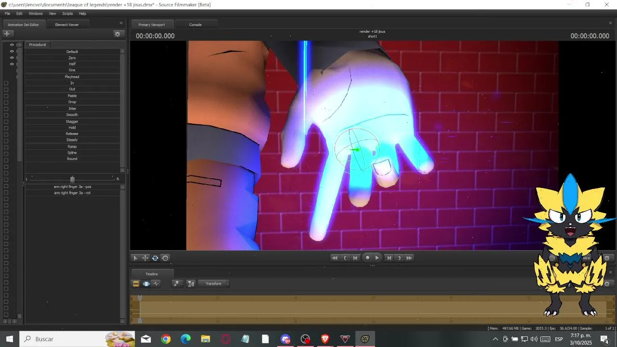Show hidden system tray icons
617x347 pixels.
[x=495, y=339]
